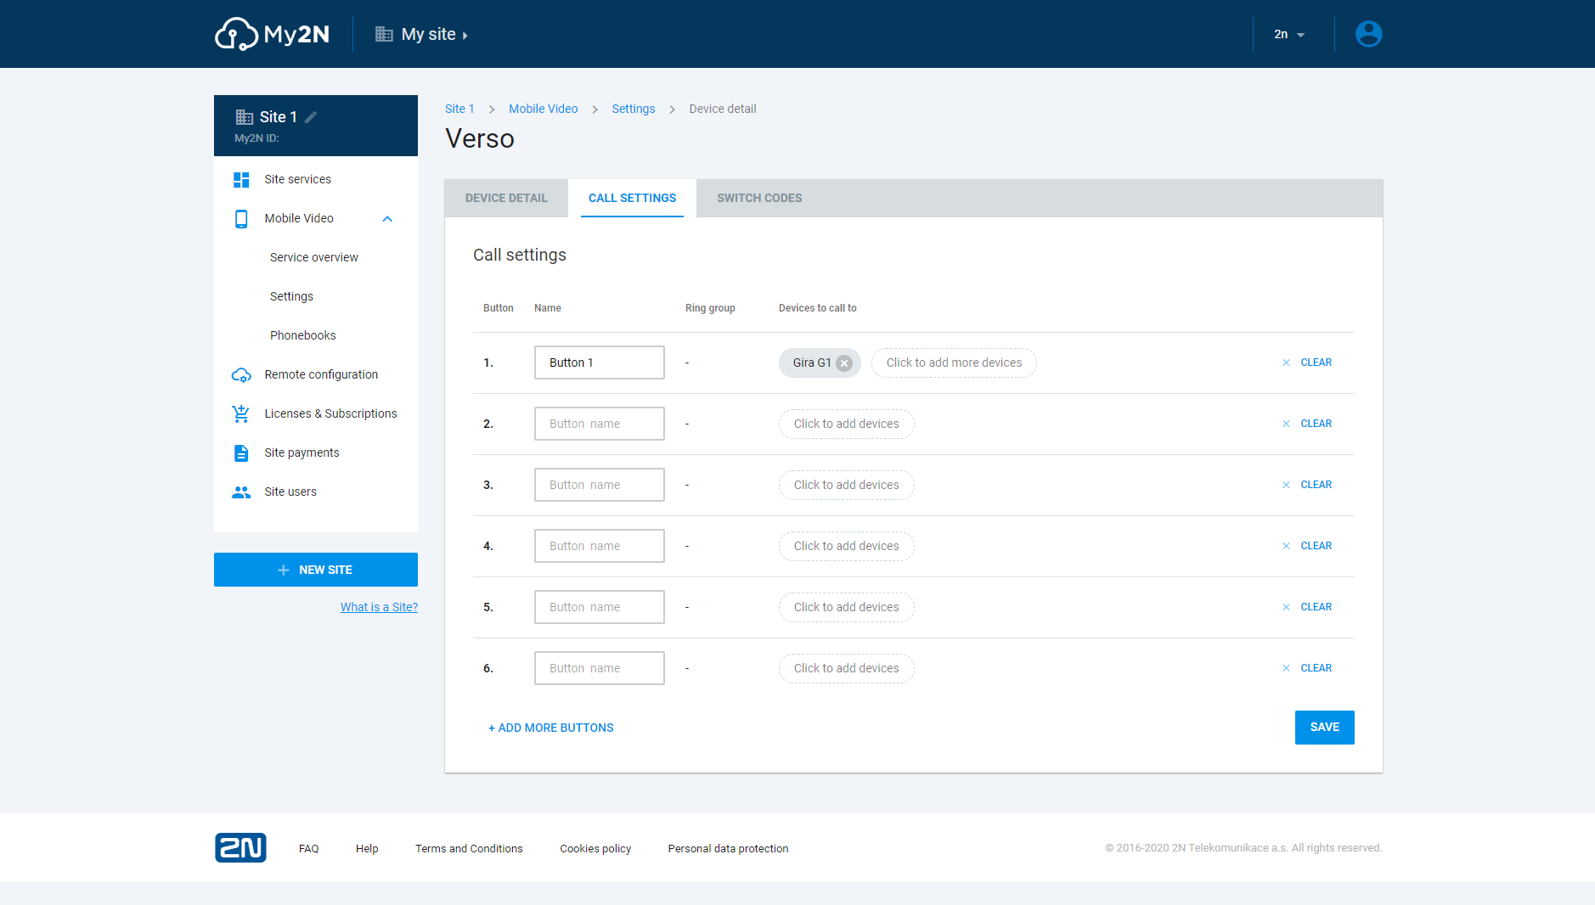Screen dimensions: 1595x905
Task: Switch to the Device Detail tab
Action: [x=506, y=199]
